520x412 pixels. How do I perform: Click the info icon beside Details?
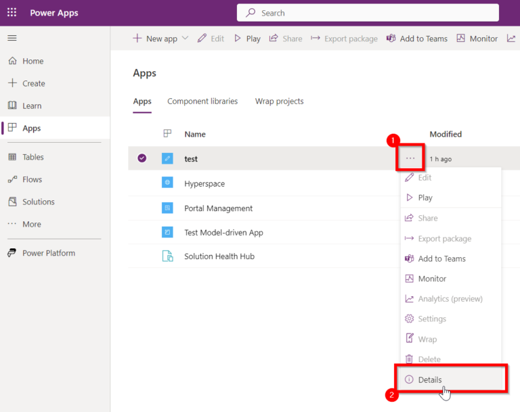pyautogui.click(x=409, y=379)
